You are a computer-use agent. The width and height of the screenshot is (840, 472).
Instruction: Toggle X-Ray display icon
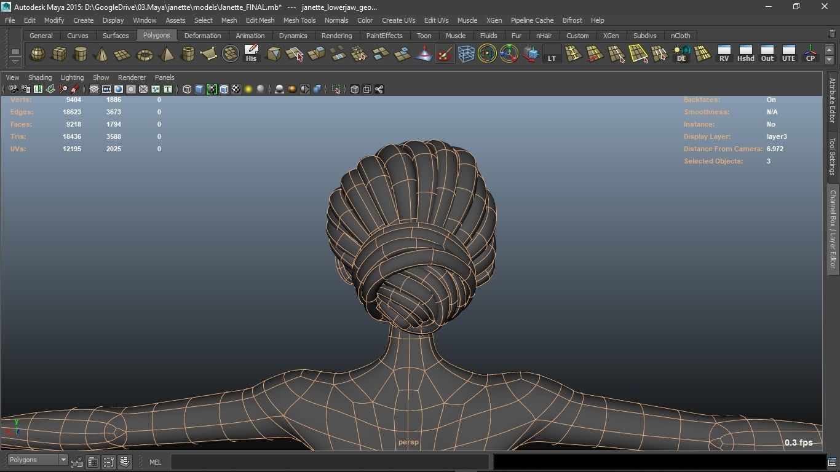pos(355,89)
